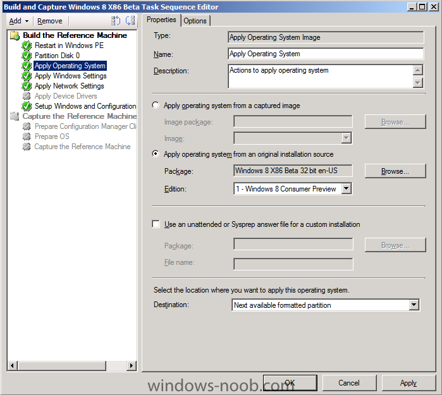Click Browse next to installation Package field
Viewport: 442px width, 395px height.
(395, 171)
